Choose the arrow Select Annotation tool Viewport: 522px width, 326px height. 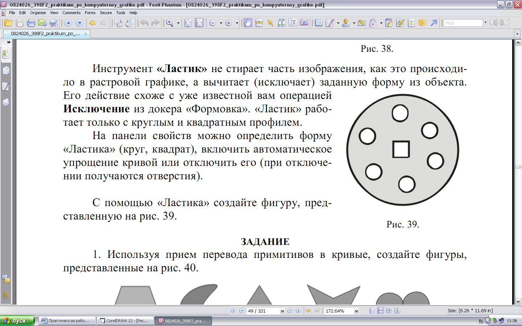click(x=270, y=23)
